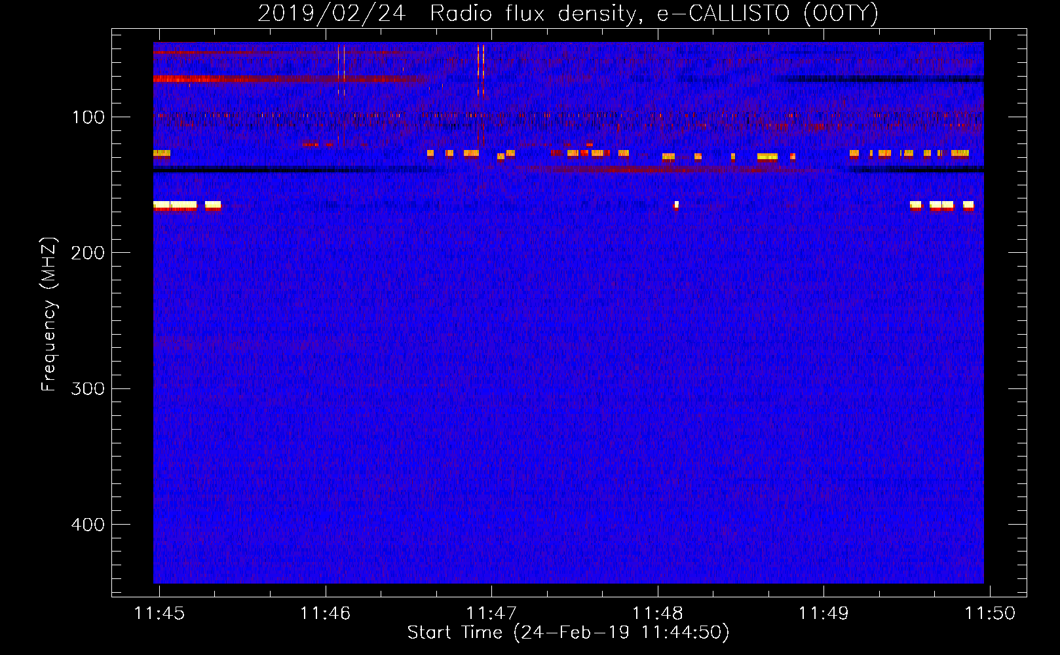Click the 11:45 time tick label
The height and width of the screenshot is (655, 1060).
pos(159,613)
